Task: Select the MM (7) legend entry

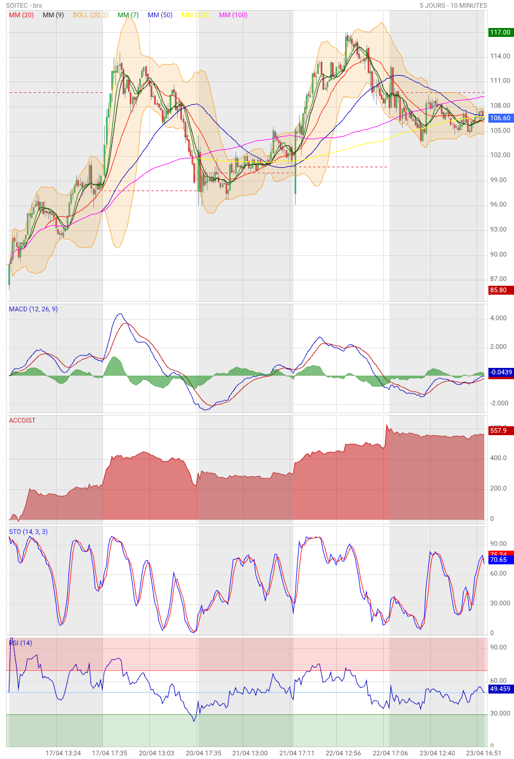Action: (x=128, y=15)
